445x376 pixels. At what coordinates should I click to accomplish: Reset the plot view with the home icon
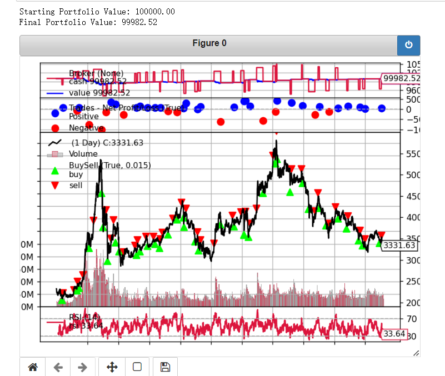pos(33,367)
